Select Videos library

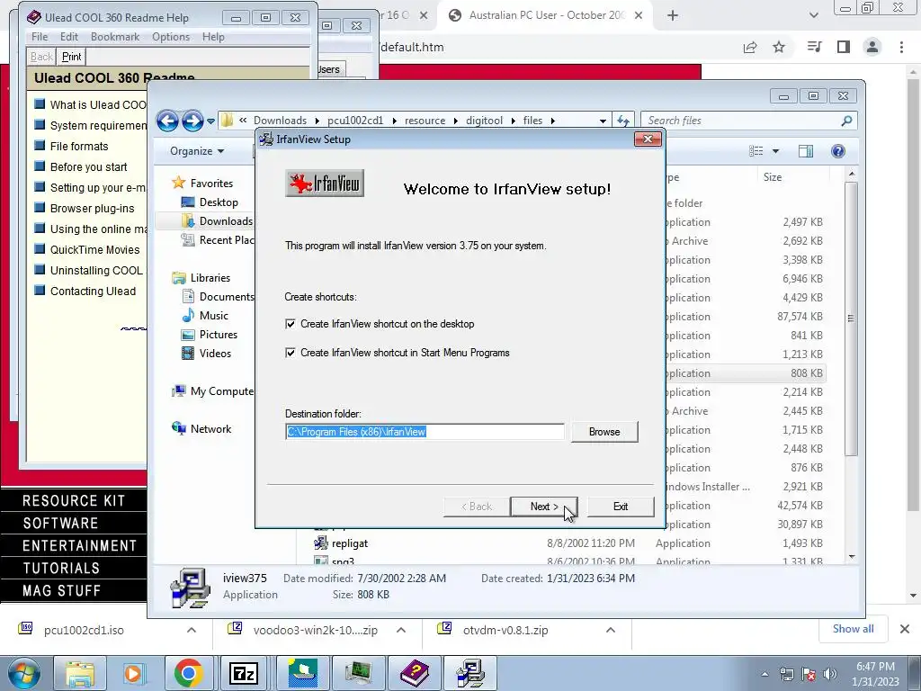pos(215,353)
